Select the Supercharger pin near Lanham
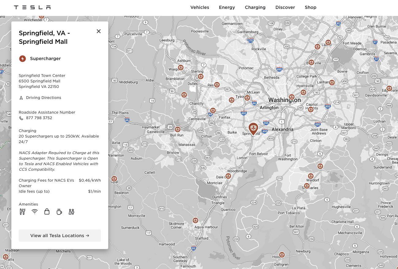Screen dimensions: 398x269 coord(332,82)
